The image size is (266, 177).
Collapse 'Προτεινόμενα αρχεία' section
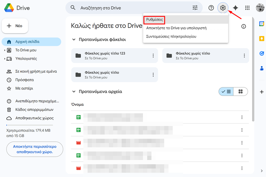click(74, 91)
